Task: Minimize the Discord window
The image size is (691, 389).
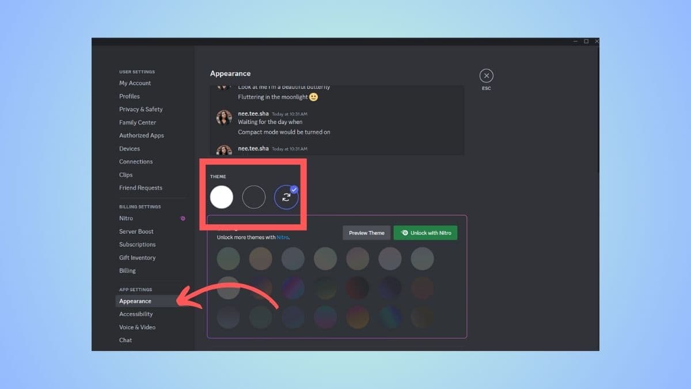Action: (575, 41)
